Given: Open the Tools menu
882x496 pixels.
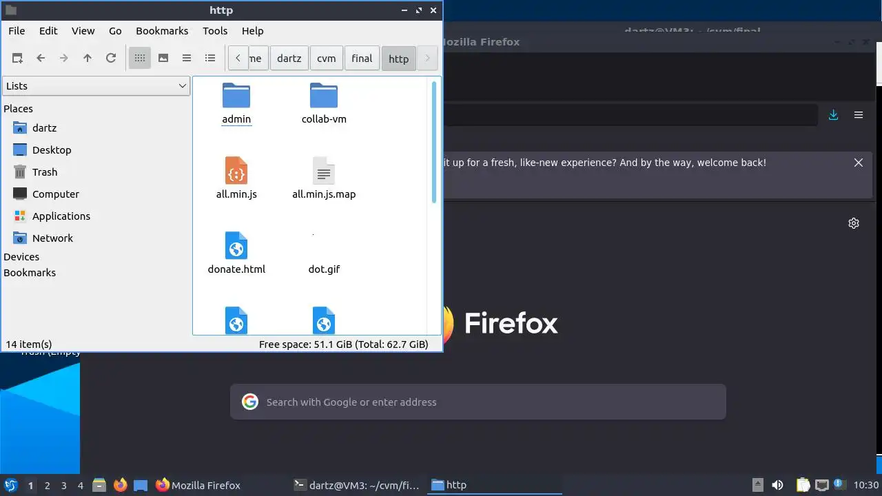Looking at the screenshot, I should pos(215,31).
